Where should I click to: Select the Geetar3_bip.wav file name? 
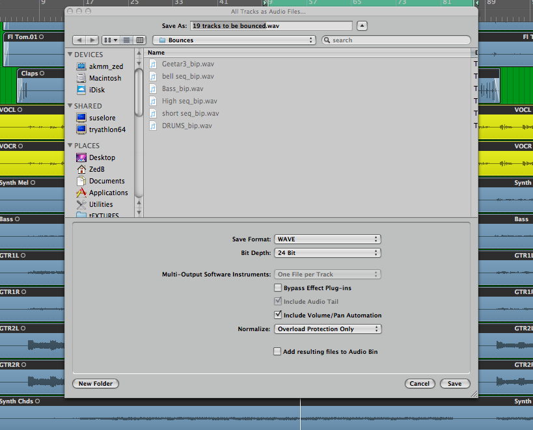188,64
